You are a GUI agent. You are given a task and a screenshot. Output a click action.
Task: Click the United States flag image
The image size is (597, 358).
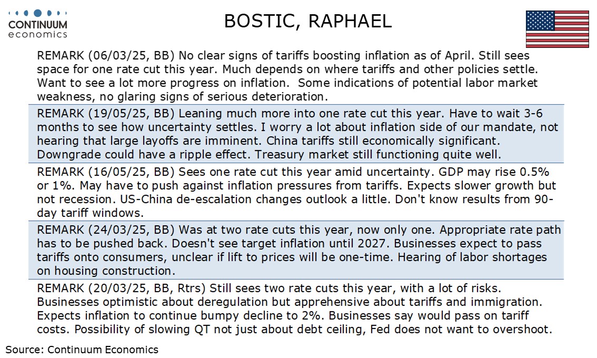pyautogui.click(x=558, y=29)
